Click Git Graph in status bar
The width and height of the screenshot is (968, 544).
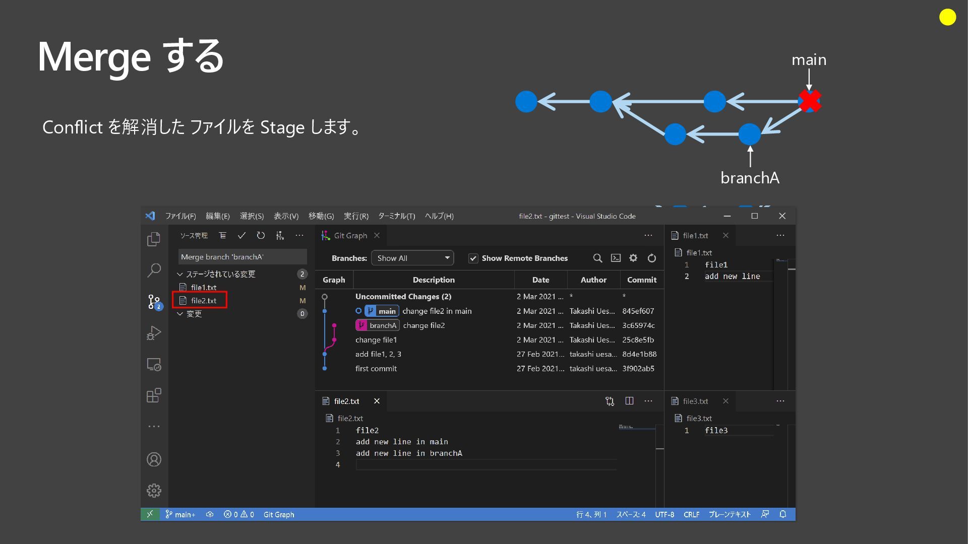(x=278, y=514)
